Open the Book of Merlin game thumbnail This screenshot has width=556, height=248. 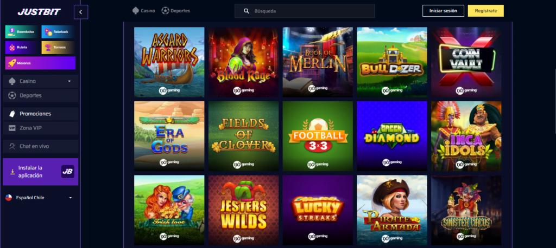coord(318,62)
